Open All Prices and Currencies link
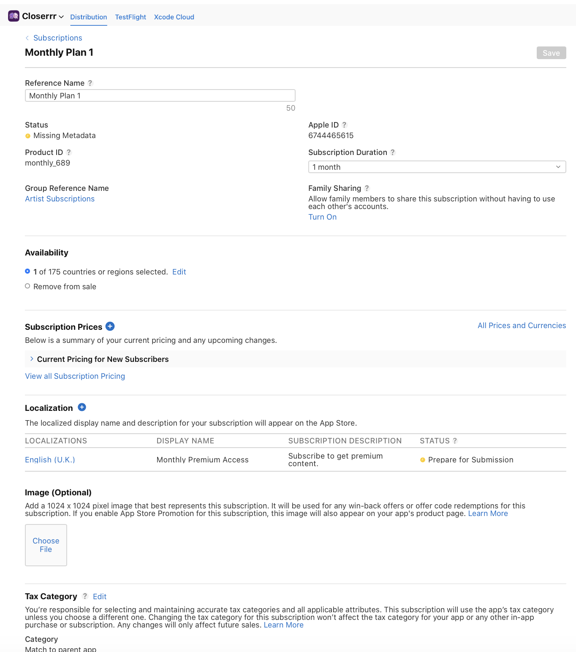576x652 pixels. point(522,326)
